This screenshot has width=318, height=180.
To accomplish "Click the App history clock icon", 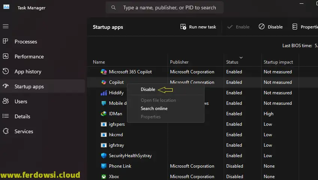I will (x=6, y=71).
